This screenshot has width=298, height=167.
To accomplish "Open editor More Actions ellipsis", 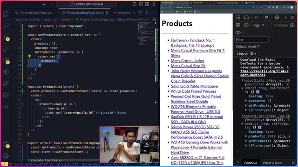I will click(153, 13).
